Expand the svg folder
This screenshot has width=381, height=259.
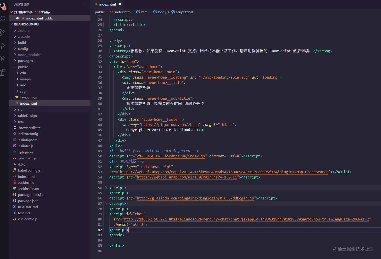pyautogui.click(x=23, y=91)
